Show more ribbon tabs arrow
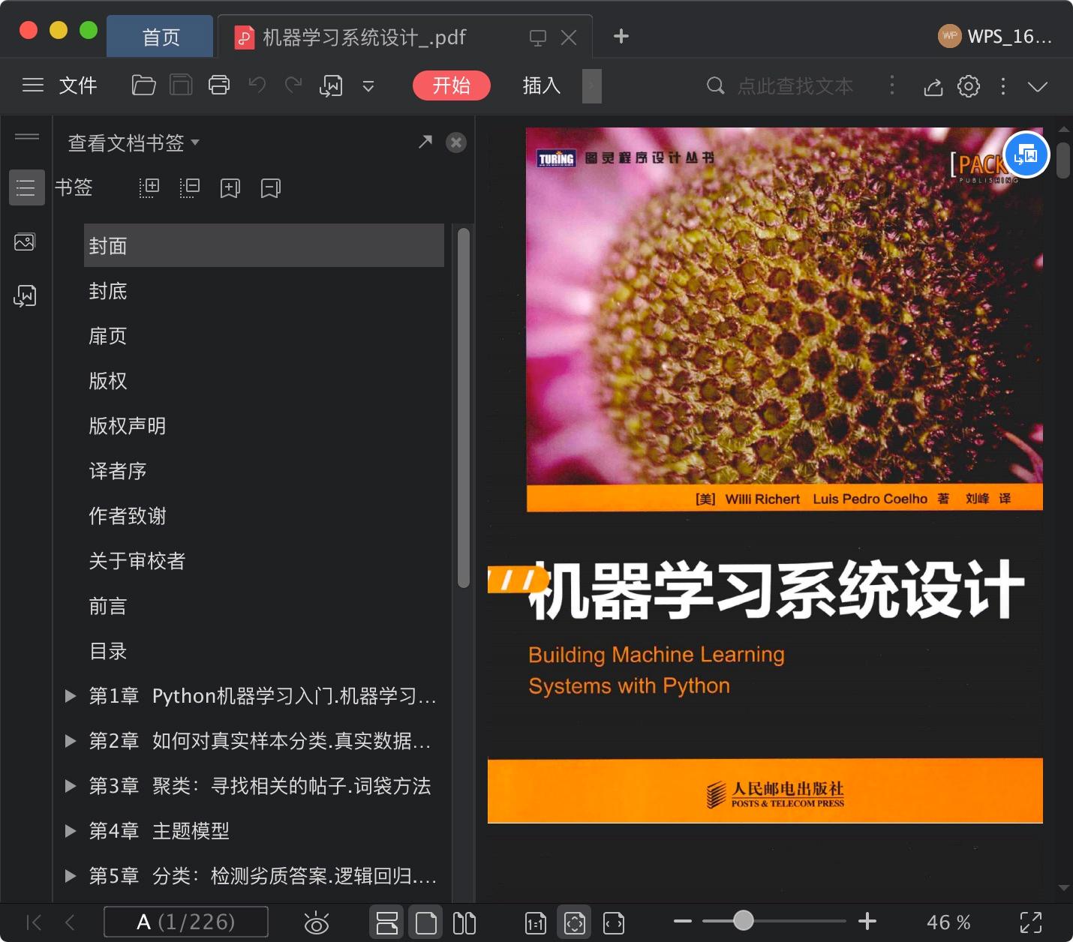Viewport: 1073px width, 942px height. 592,86
